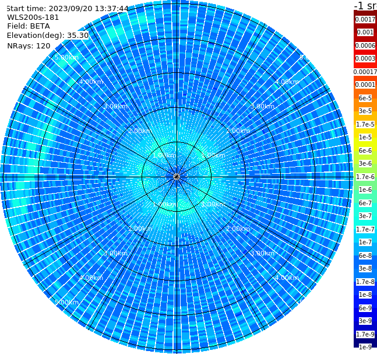Click the 6e-9 colorbar label

click(x=365, y=308)
